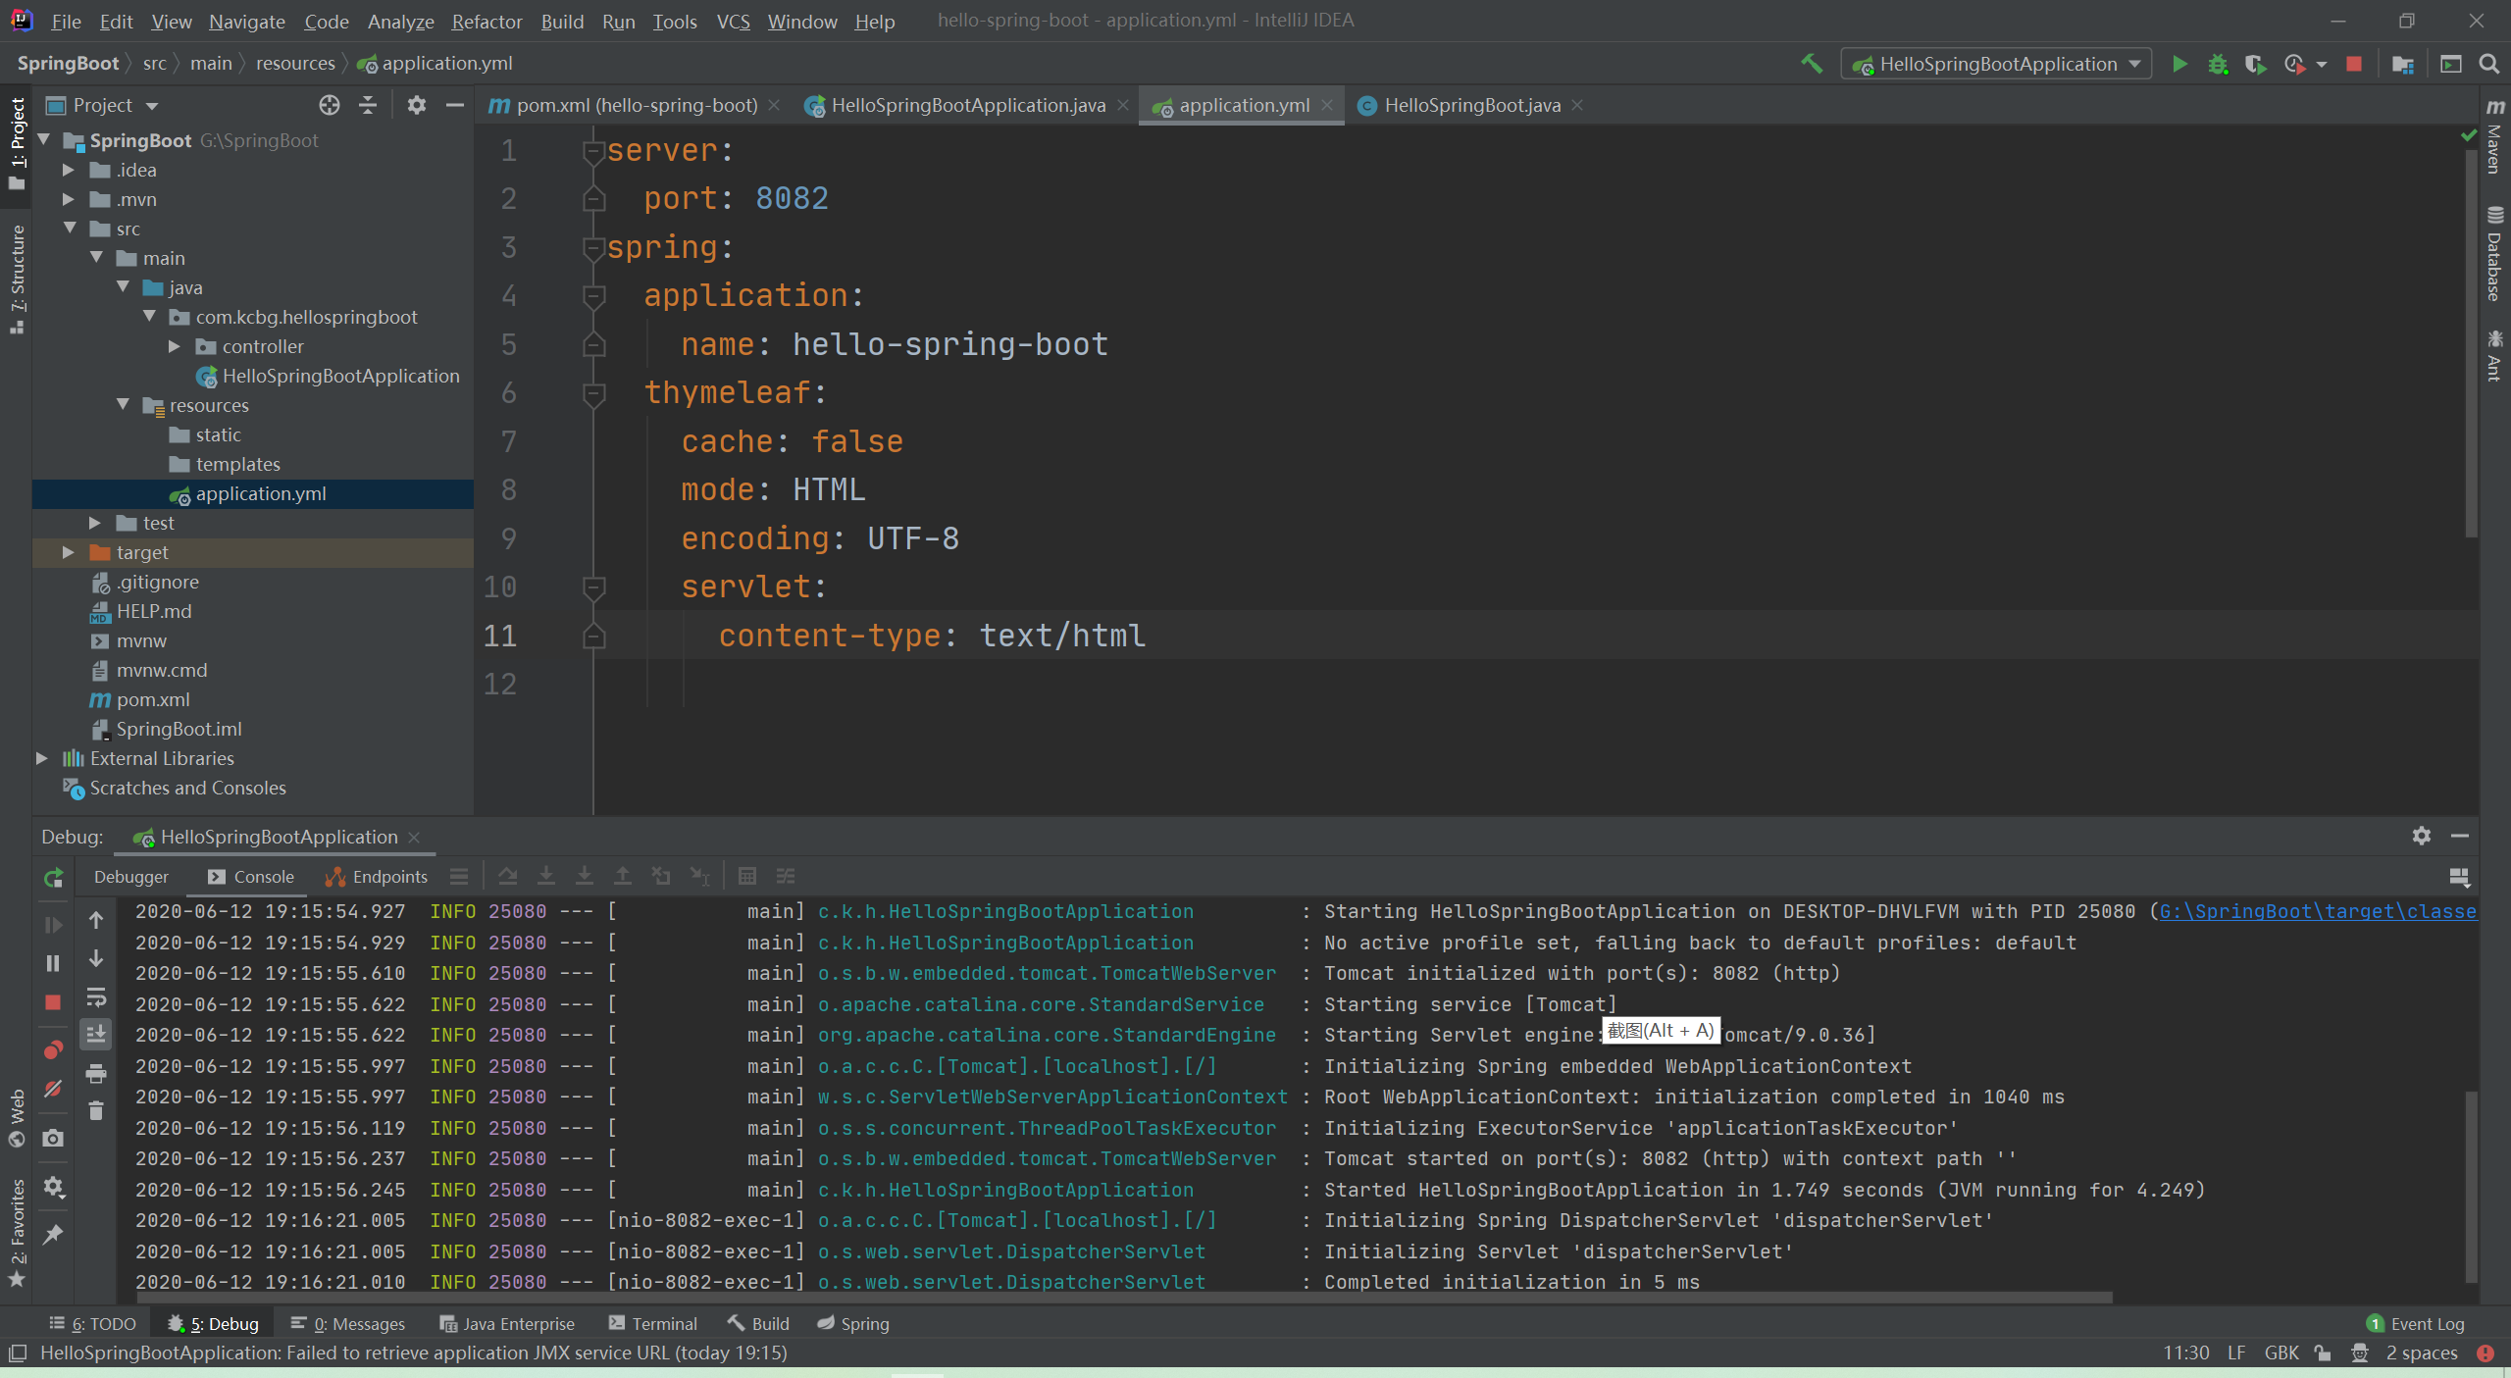Toggle pin tab icon in debug sidebar
The image size is (2511, 1378).
click(53, 1234)
